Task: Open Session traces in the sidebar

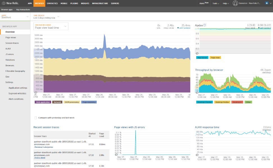Action: point(12,43)
